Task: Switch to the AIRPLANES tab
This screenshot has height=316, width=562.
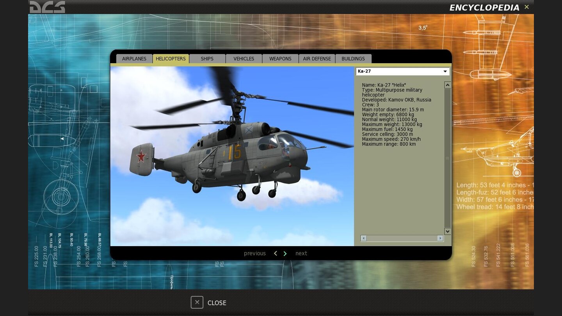Action: tap(134, 59)
